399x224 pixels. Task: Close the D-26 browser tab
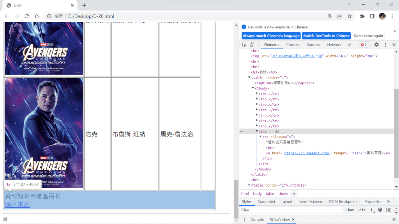[x=72, y=5]
